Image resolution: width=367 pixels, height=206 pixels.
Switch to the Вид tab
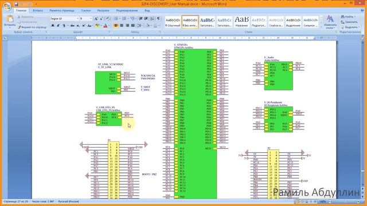pyautogui.click(x=147, y=10)
